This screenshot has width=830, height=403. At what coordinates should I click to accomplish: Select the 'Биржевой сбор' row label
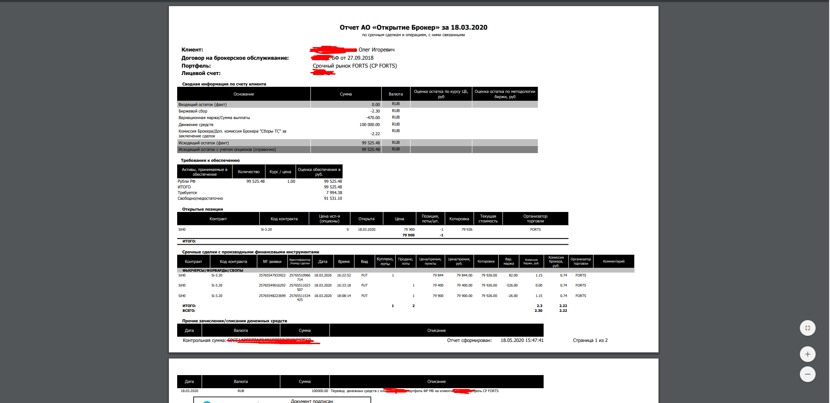pyautogui.click(x=193, y=111)
